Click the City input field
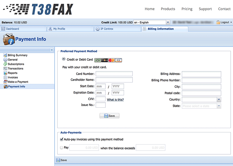The width and height of the screenshot is (233, 166). (201, 87)
